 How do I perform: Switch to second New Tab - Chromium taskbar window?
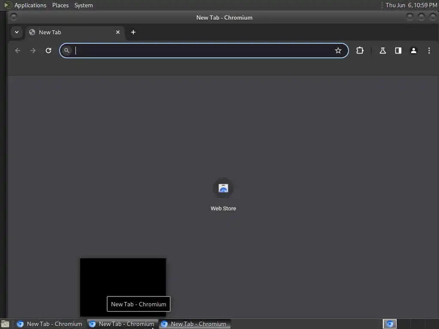(122, 324)
